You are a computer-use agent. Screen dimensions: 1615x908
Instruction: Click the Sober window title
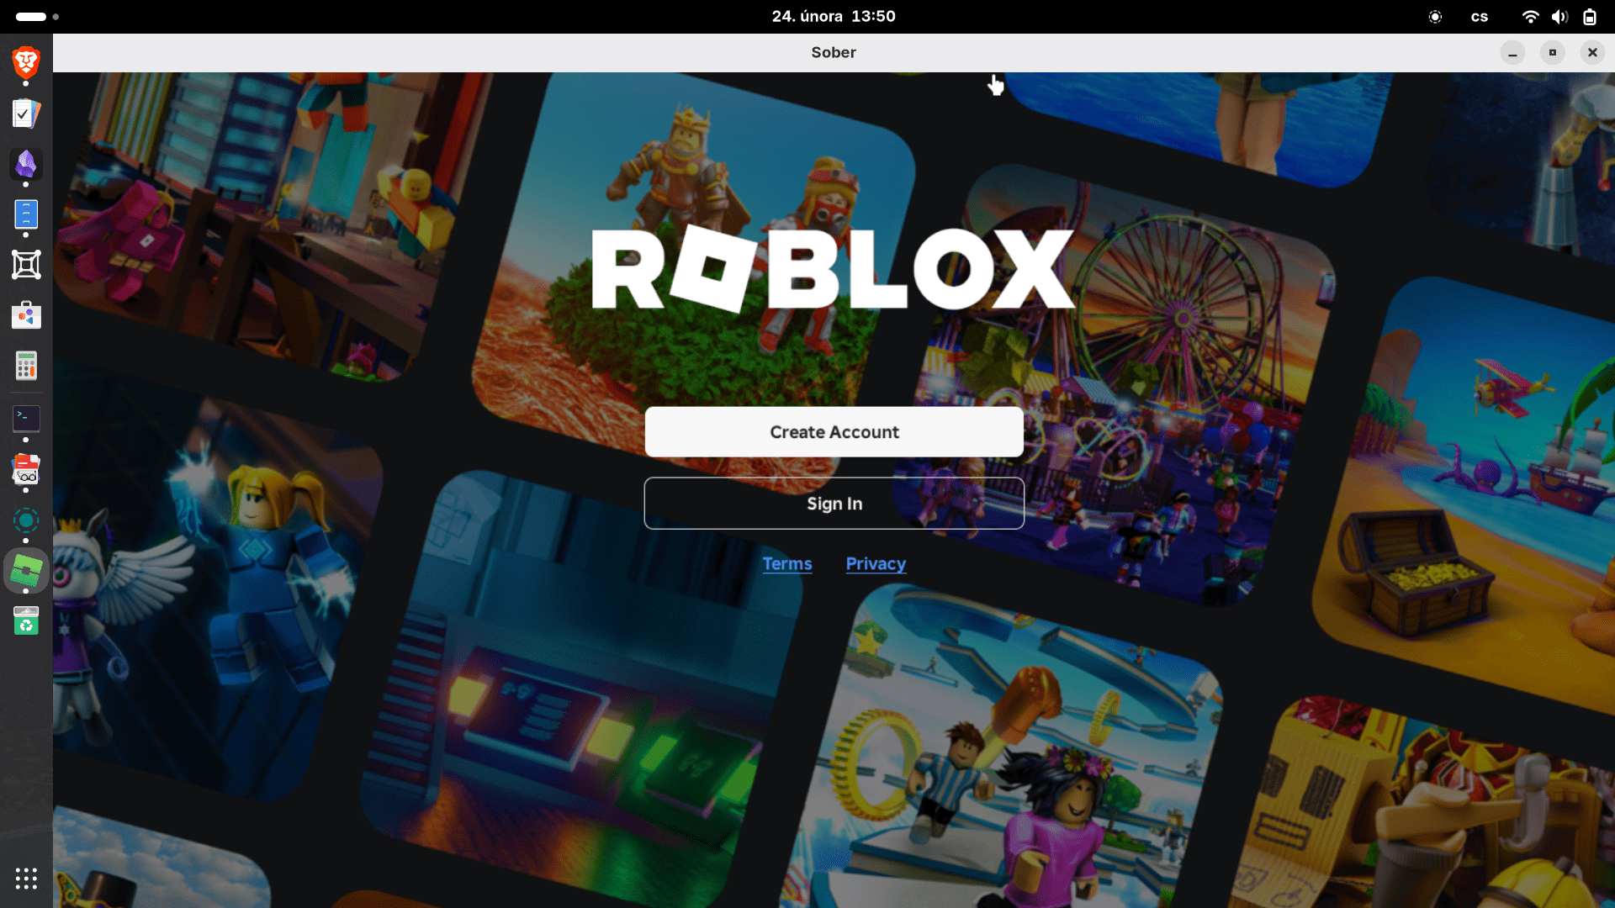[x=834, y=52]
